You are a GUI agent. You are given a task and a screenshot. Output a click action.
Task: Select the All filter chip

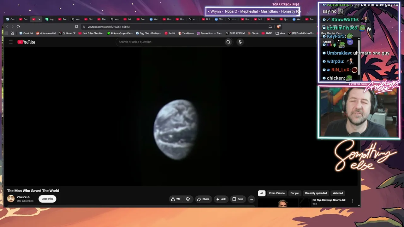(262, 193)
